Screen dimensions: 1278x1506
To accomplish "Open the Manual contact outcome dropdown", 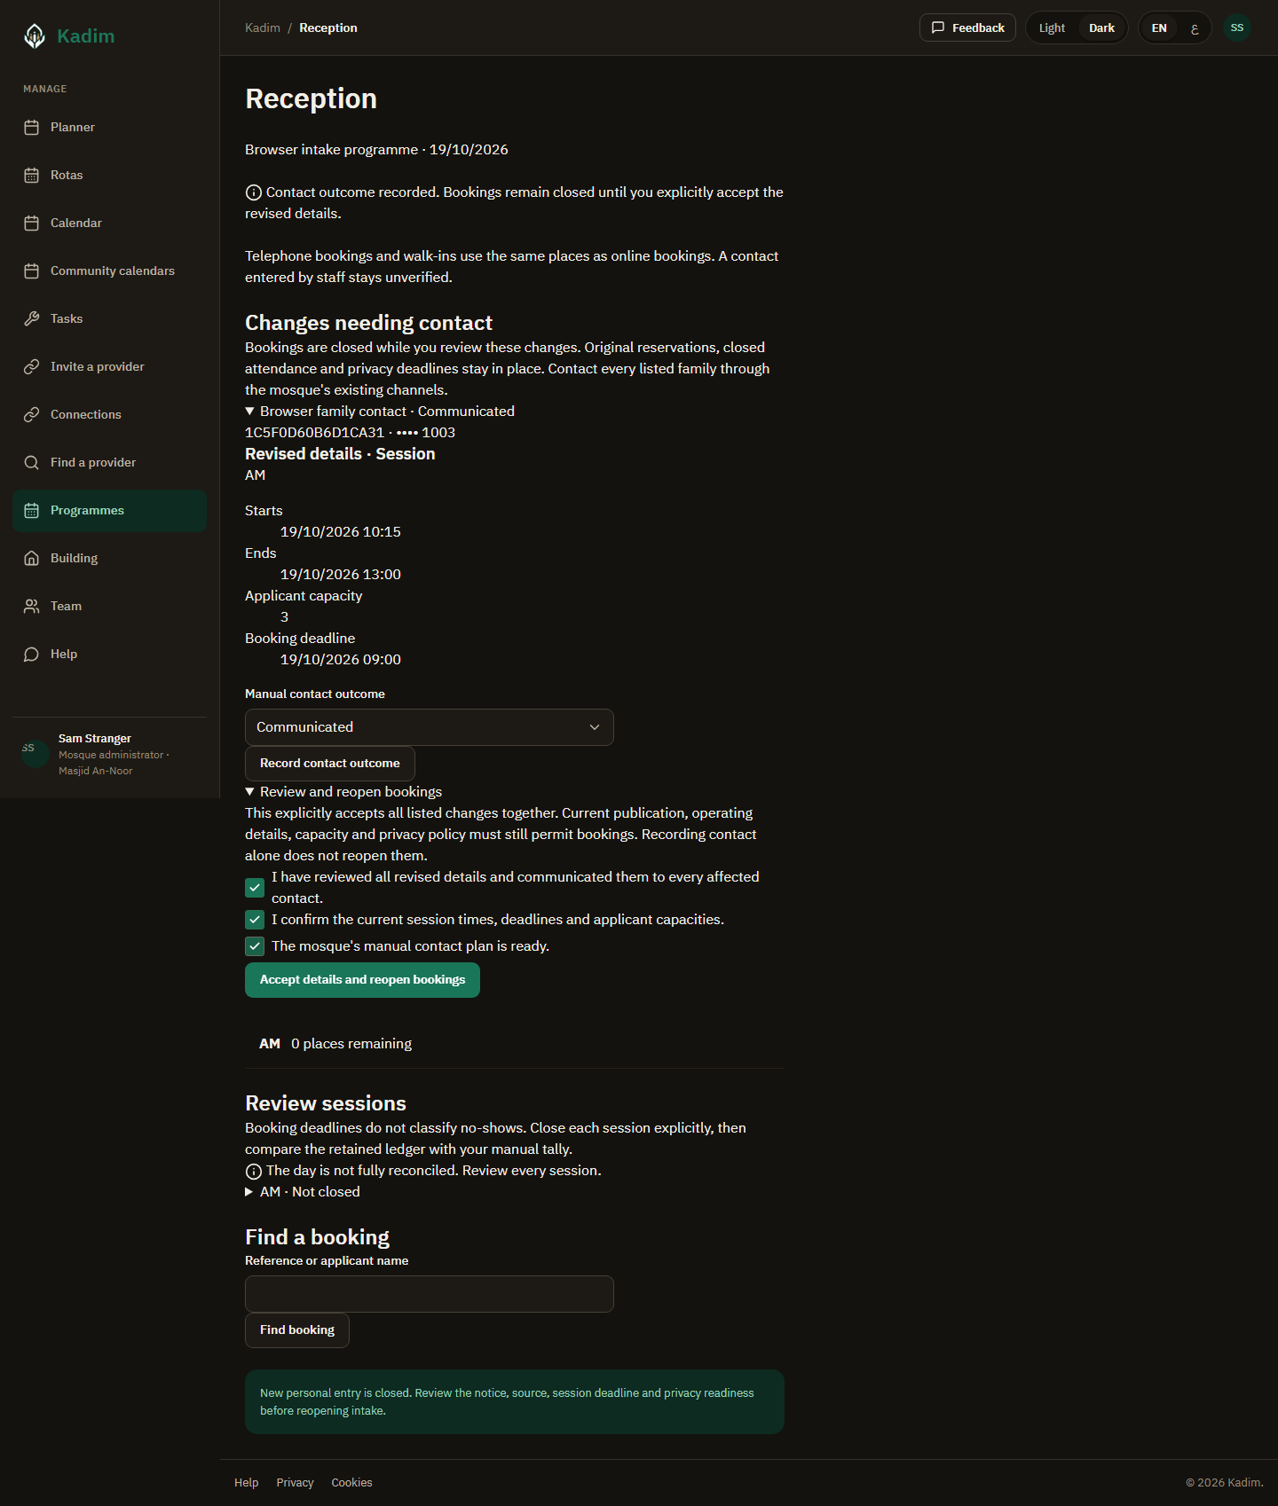I will coord(430,727).
